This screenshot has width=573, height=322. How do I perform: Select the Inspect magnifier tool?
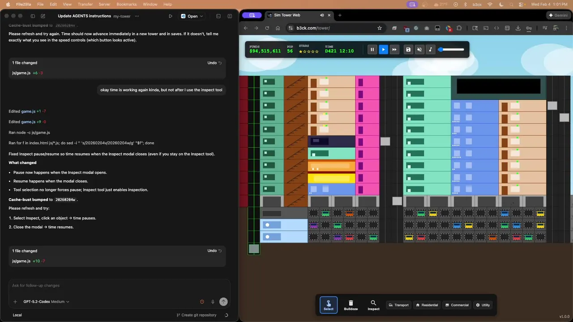373,305
